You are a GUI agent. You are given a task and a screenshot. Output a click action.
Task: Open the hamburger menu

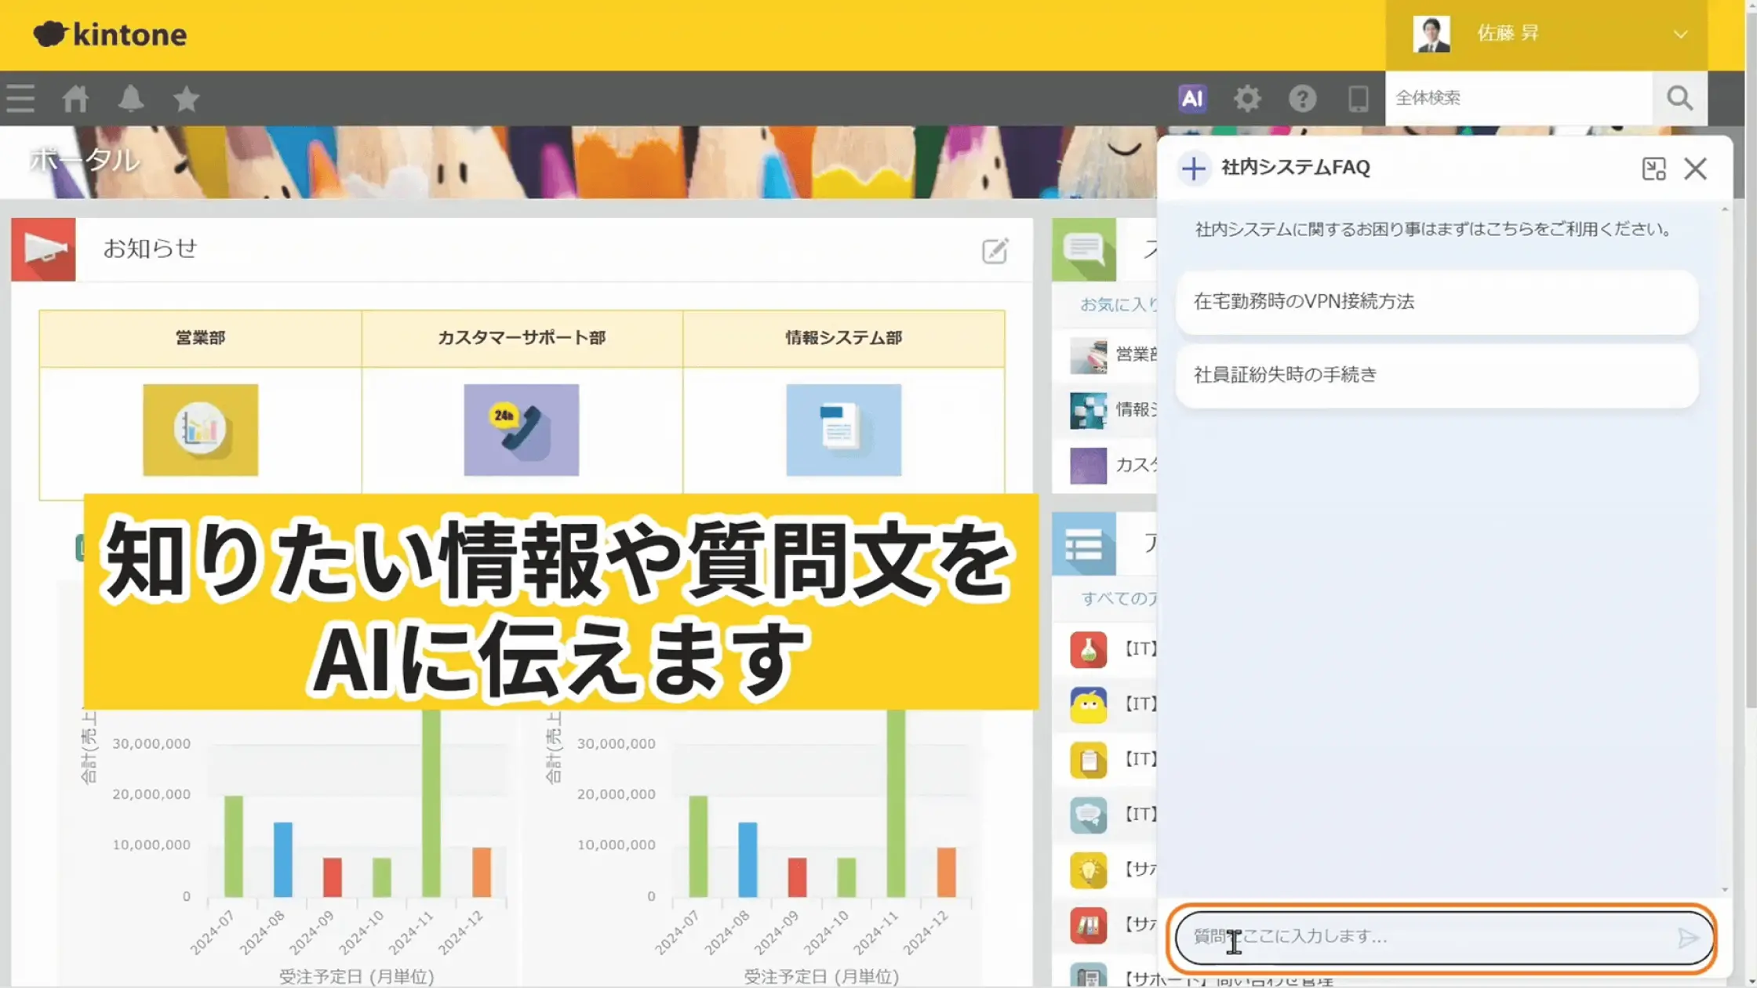(x=20, y=99)
